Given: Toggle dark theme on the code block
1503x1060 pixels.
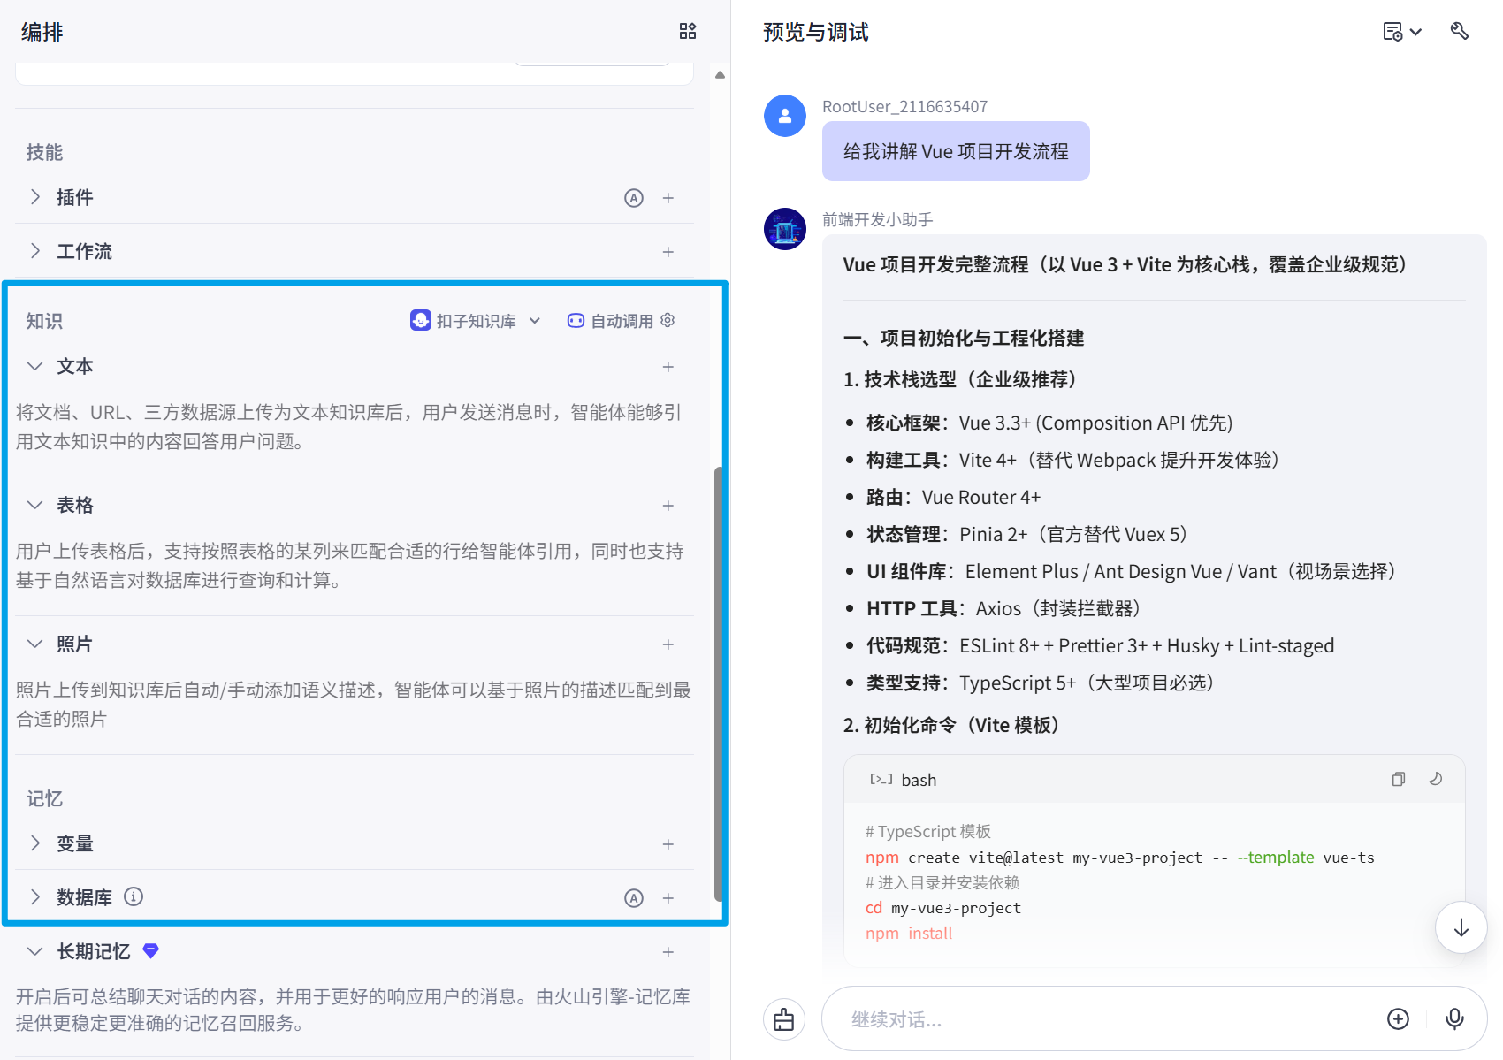Looking at the screenshot, I should coord(1435,779).
